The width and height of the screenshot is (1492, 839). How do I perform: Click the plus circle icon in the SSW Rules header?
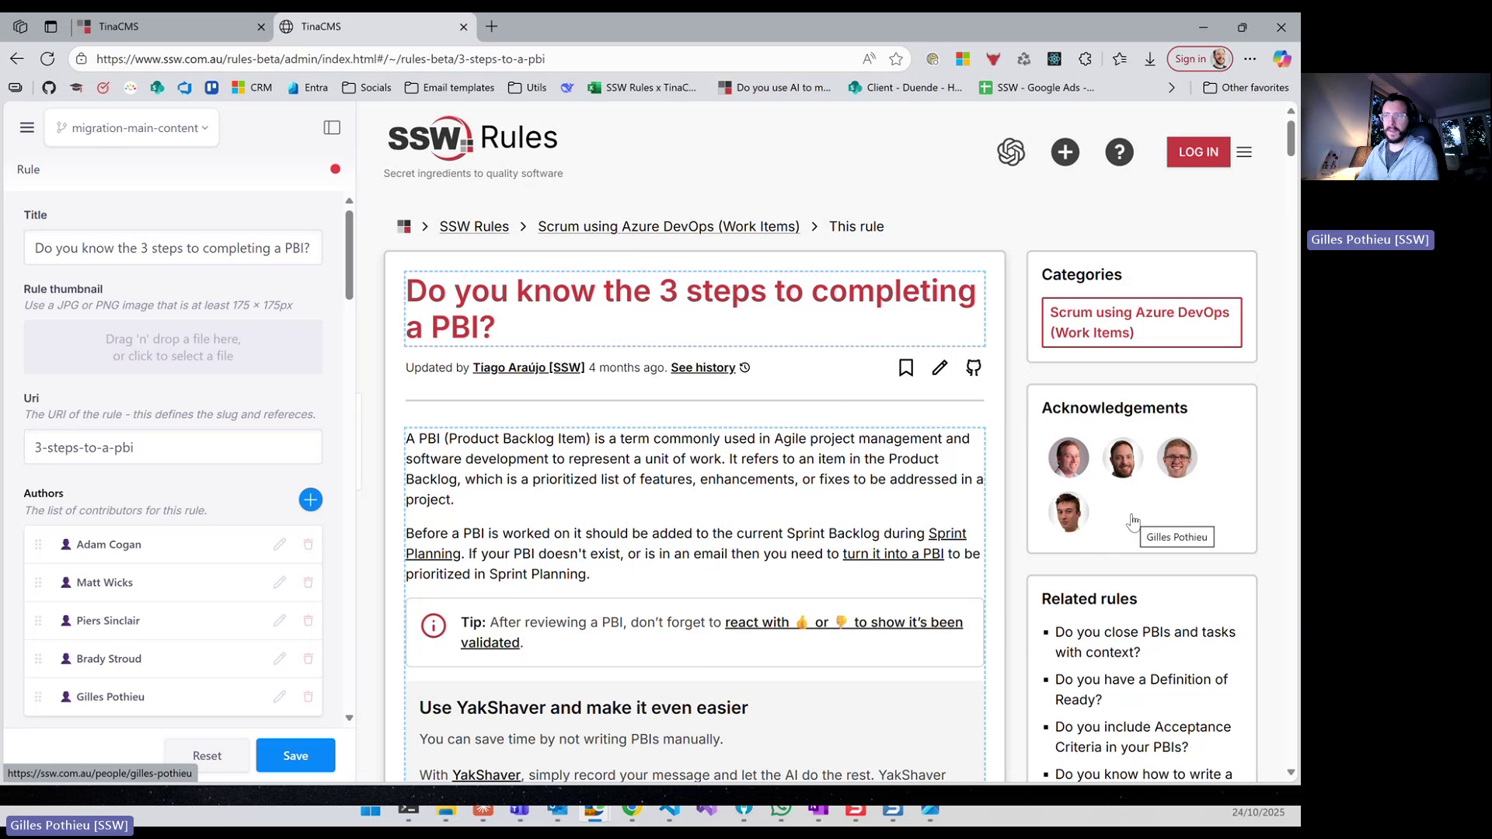click(1065, 152)
